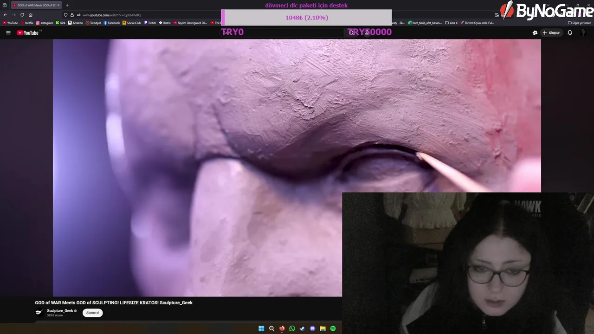594x334 pixels.
Task: Open the YouTube account avatar menu
Action: click(583, 33)
